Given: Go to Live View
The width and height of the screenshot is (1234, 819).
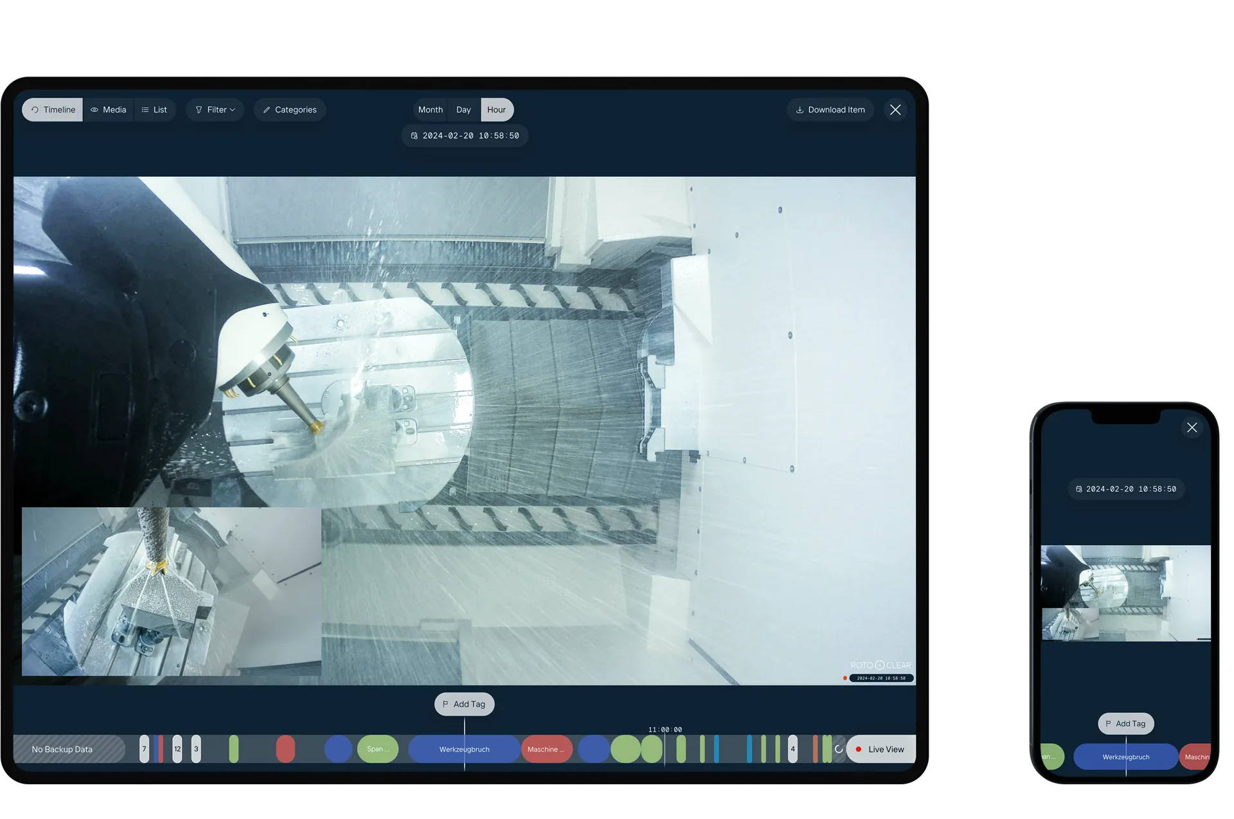Looking at the screenshot, I should tap(881, 749).
